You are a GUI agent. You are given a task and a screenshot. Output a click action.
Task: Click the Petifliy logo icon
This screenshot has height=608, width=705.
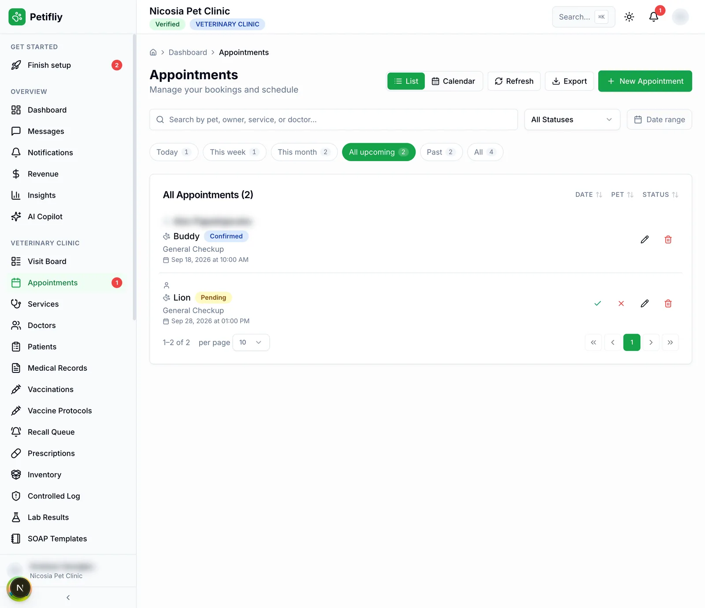click(17, 17)
